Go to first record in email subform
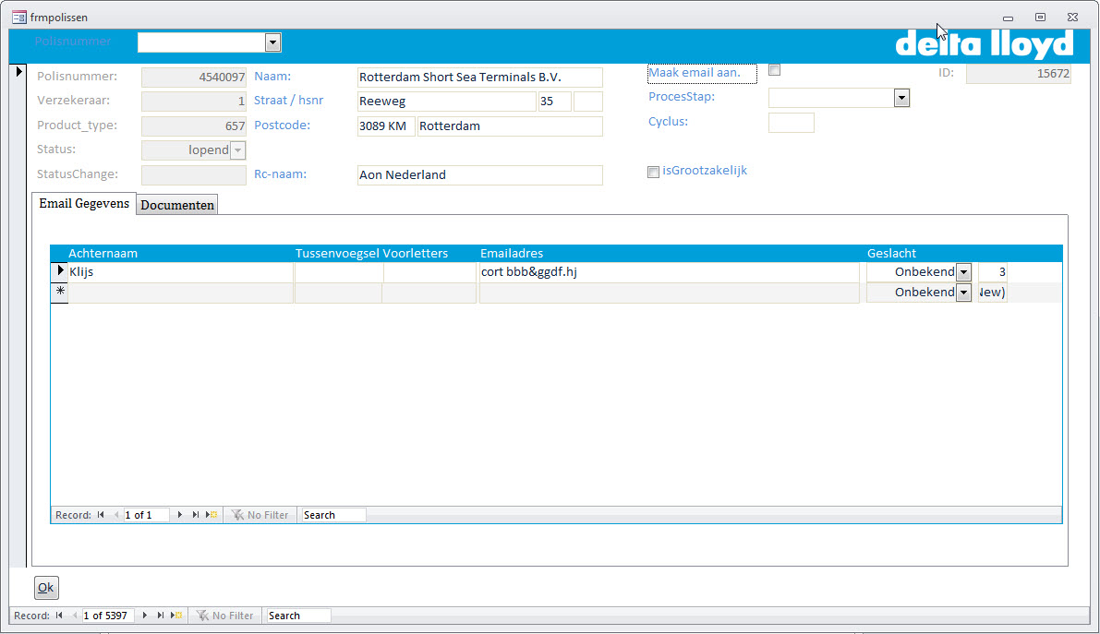The image size is (1100, 634). [101, 515]
